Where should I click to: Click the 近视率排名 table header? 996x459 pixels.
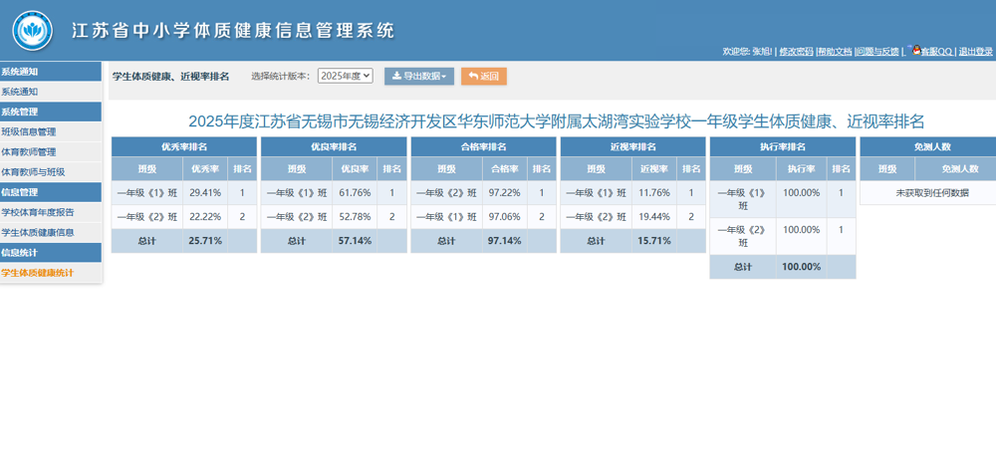(632, 146)
